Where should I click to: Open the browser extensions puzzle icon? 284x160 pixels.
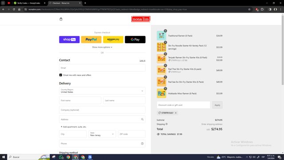(262, 9)
